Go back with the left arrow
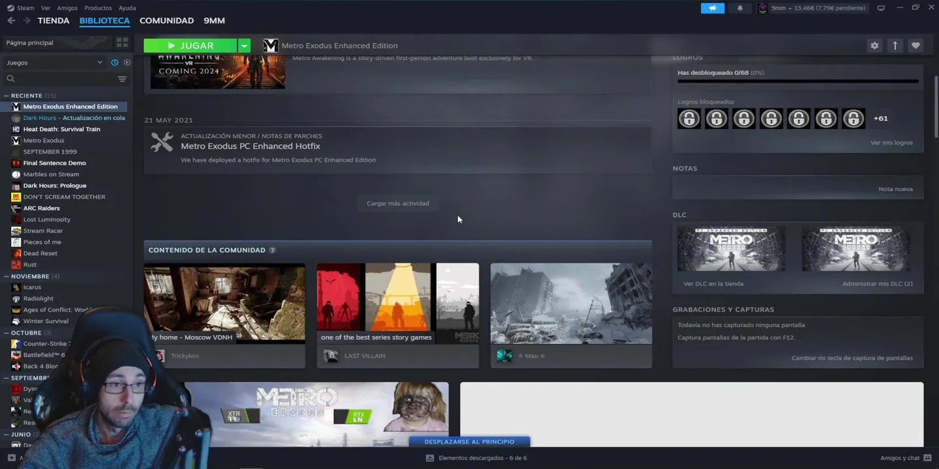 click(x=11, y=21)
